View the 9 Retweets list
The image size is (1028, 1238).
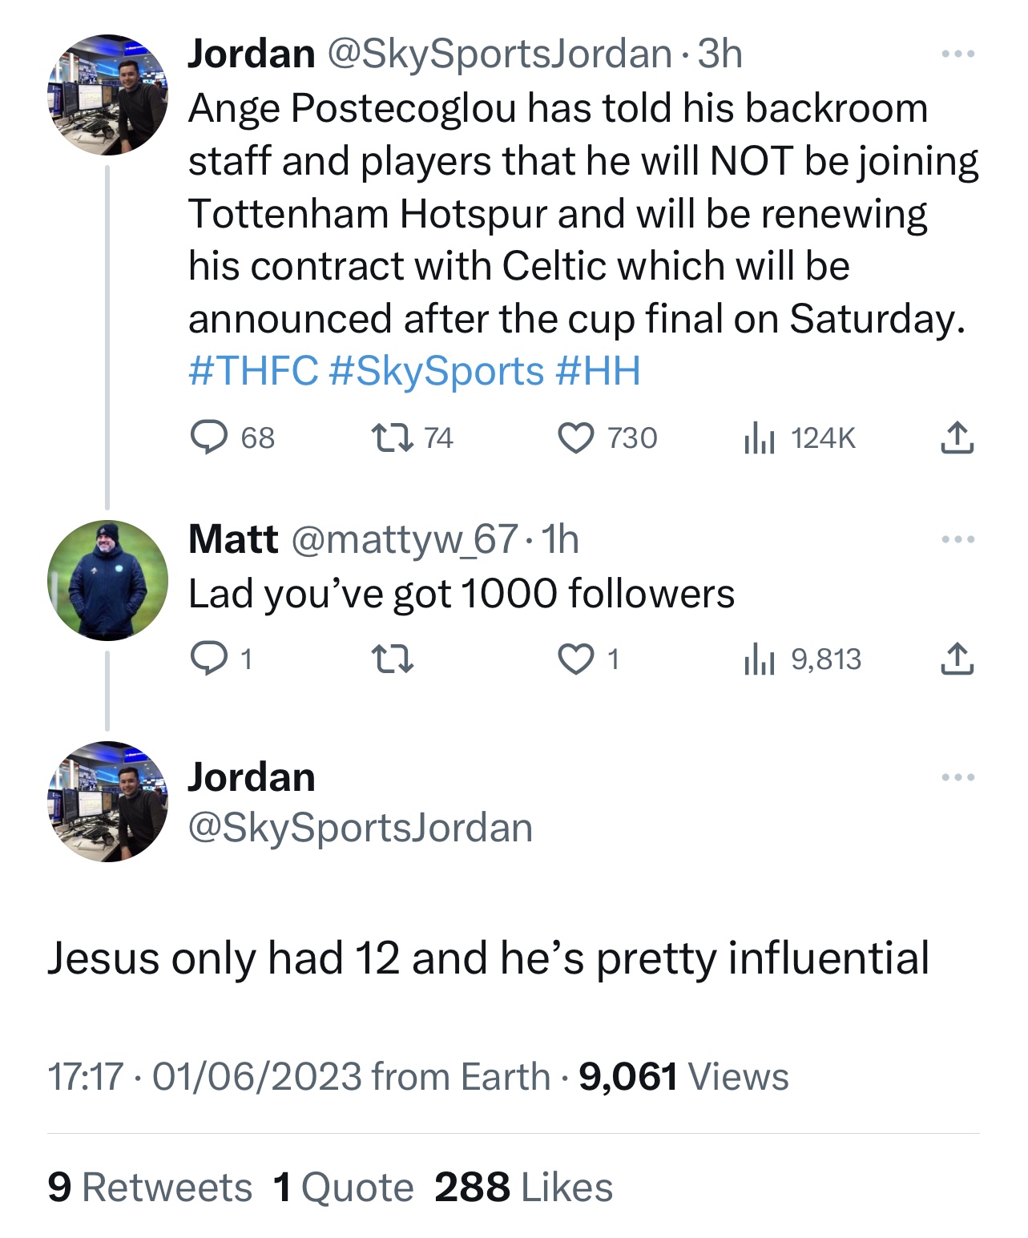tap(150, 1187)
